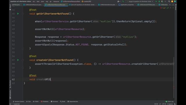Image resolution: width=186 pixels, height=105 pixels.
Task: Switch to application.properties tab
Action: [126, 5]
